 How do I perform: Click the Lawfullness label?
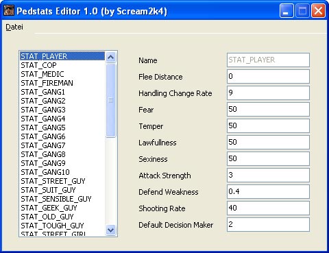(158, 143)
